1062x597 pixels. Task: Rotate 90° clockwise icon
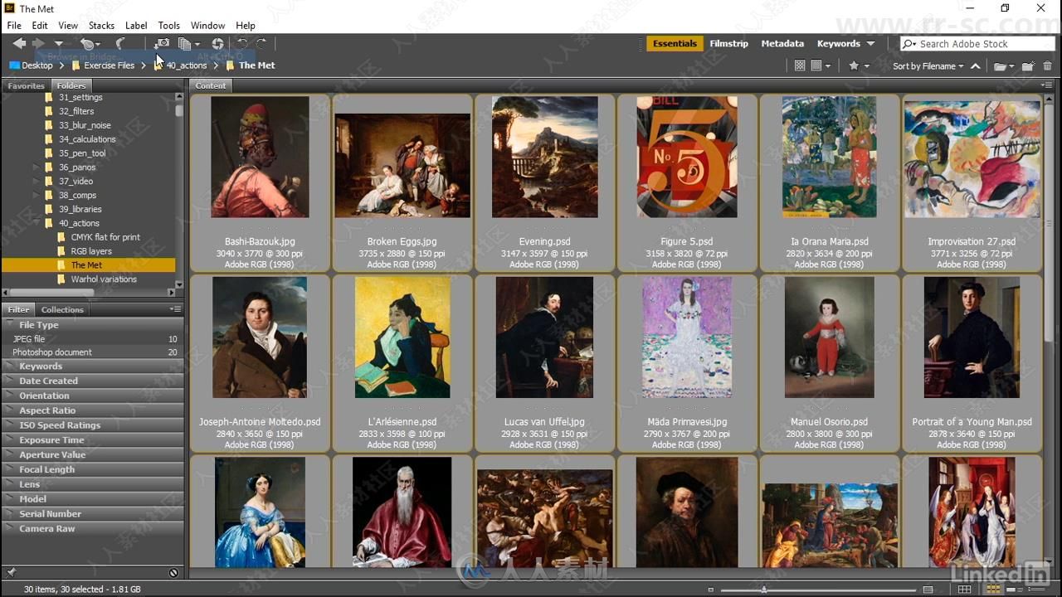click(261, 43)
